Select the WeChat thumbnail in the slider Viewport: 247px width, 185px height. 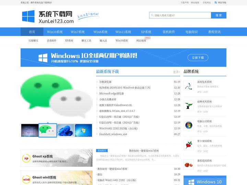(x=48, y=130)
